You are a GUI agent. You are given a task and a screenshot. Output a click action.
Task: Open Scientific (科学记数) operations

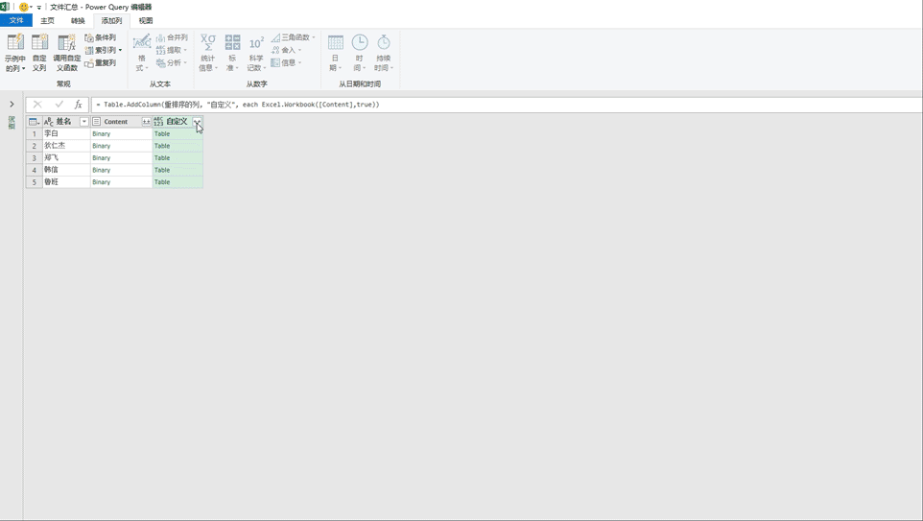256,53
